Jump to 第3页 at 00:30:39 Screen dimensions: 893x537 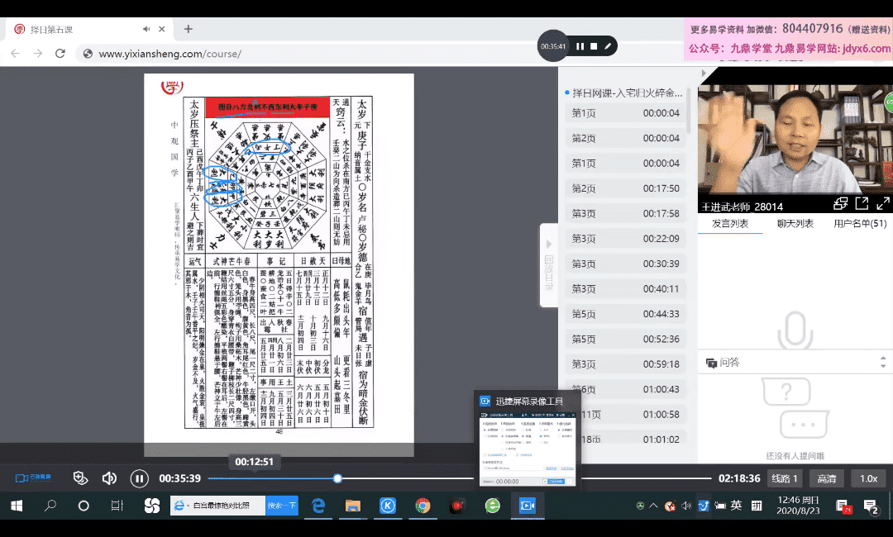(624, 264)
